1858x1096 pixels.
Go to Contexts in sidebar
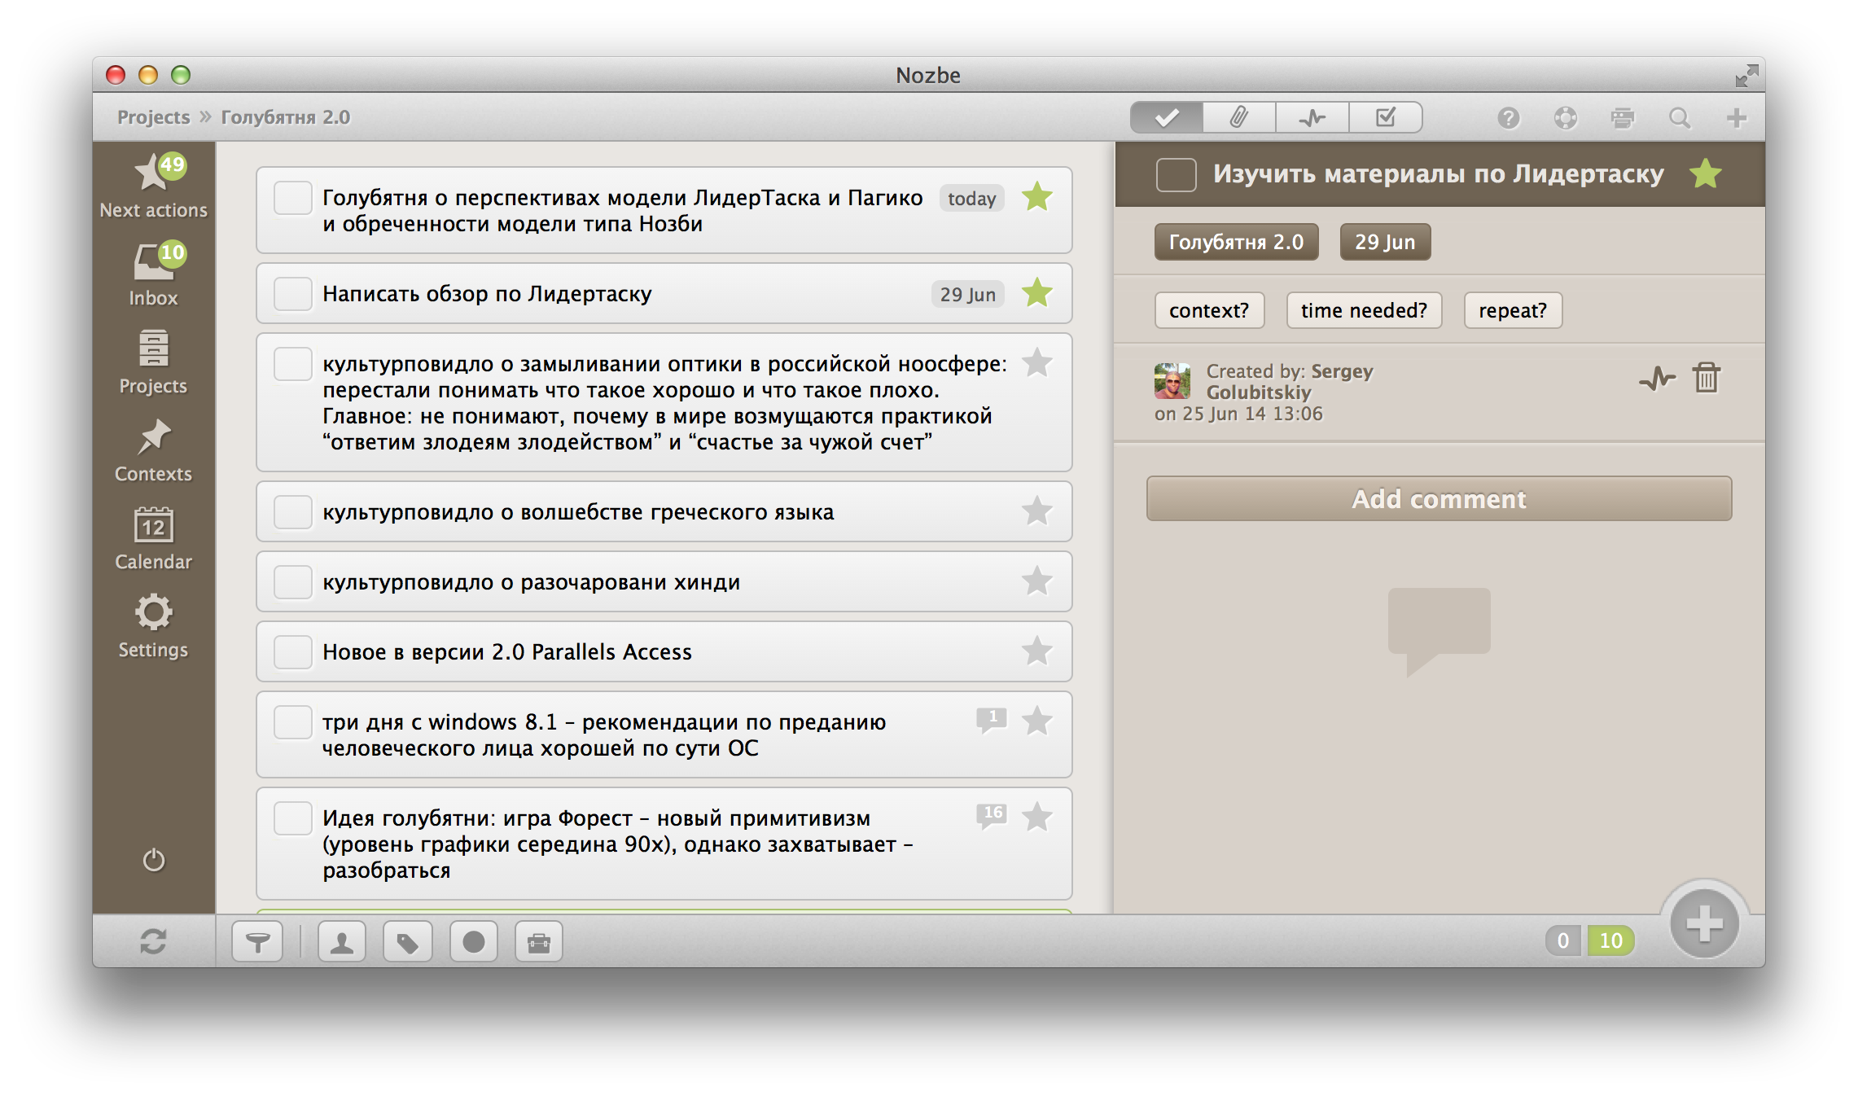point(153,451)
